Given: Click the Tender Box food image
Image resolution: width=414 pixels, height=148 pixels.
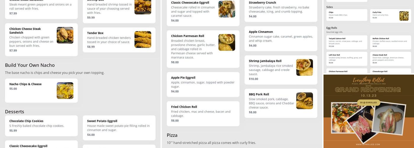Looking at the screenshot, I should (x=143, y=39).
